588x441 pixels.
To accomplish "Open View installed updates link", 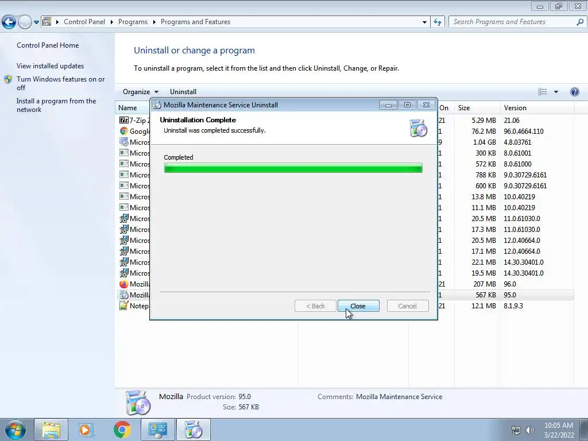I will [51, 66].
